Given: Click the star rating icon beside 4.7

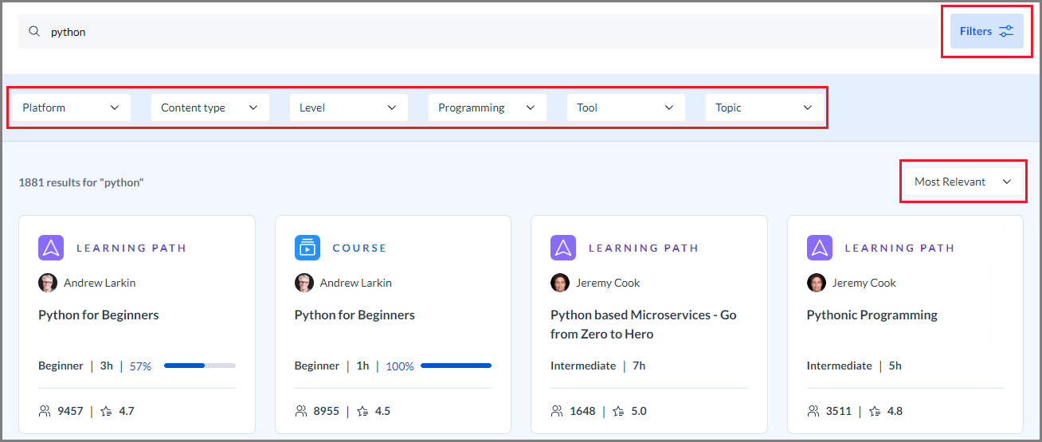Looking at the screenshot, I should click(x=107, y=412).
